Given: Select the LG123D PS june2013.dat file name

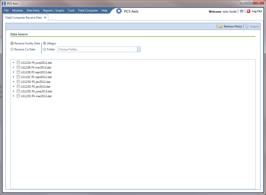Looking at the screenshot, I should pyautogui.click(x=36, y=91).
